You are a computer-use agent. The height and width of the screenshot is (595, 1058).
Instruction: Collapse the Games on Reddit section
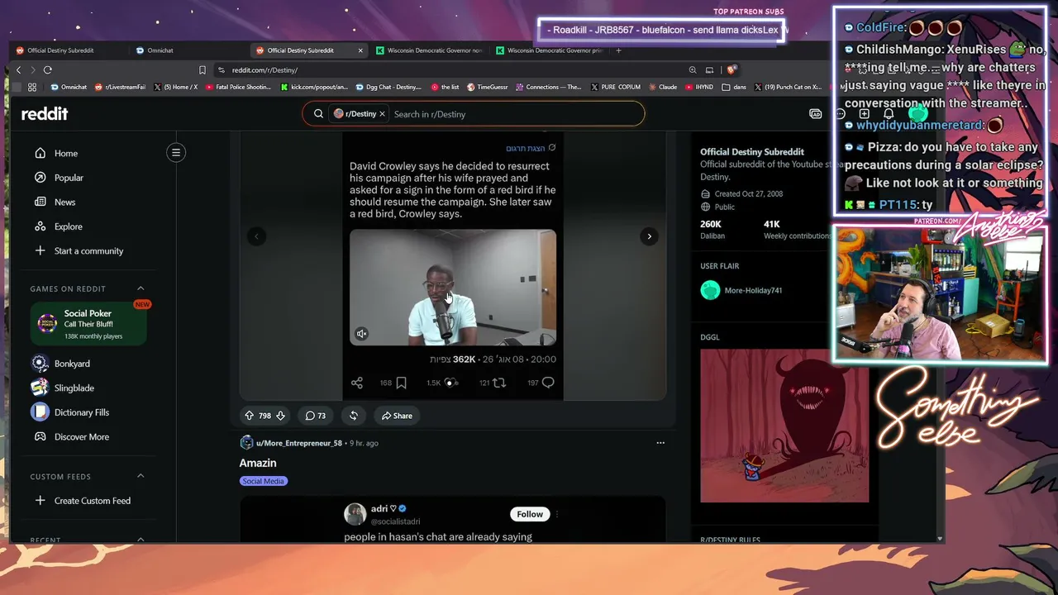(141, 288)
